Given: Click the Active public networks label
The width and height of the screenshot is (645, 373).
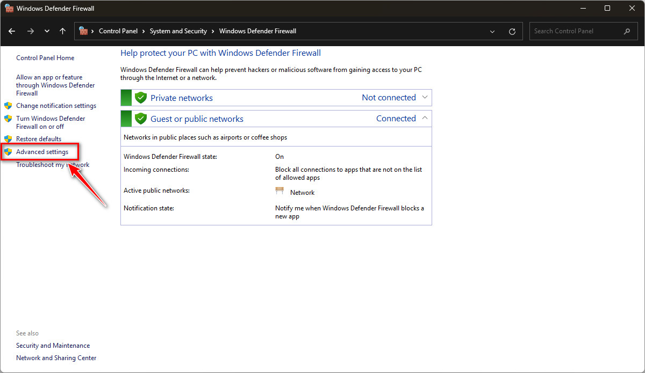Looking at the screenshot, I should pyautogui.click(x=156, y=191).
